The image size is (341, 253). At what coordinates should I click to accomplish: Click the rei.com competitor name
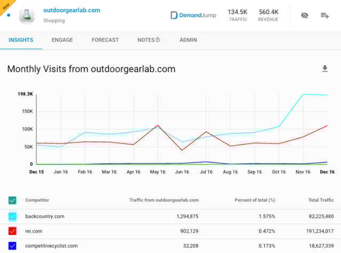coord(34,231)
